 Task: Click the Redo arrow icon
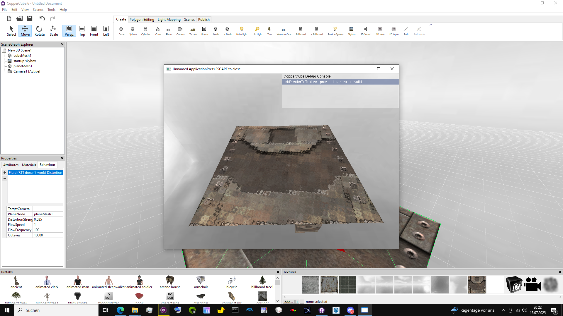click(52, 18)
